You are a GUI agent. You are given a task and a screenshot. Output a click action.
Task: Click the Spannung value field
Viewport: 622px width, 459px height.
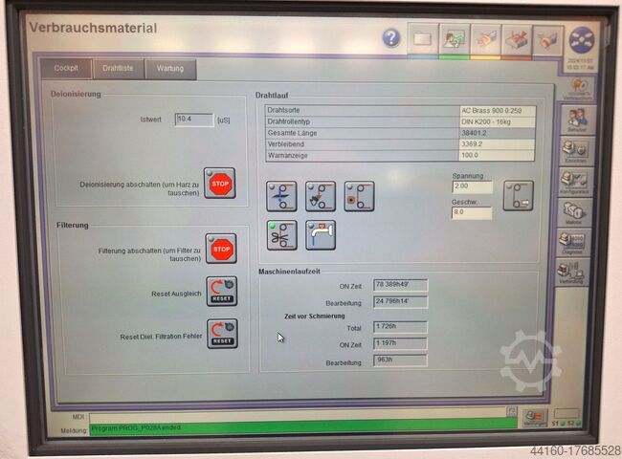point(472,187)
